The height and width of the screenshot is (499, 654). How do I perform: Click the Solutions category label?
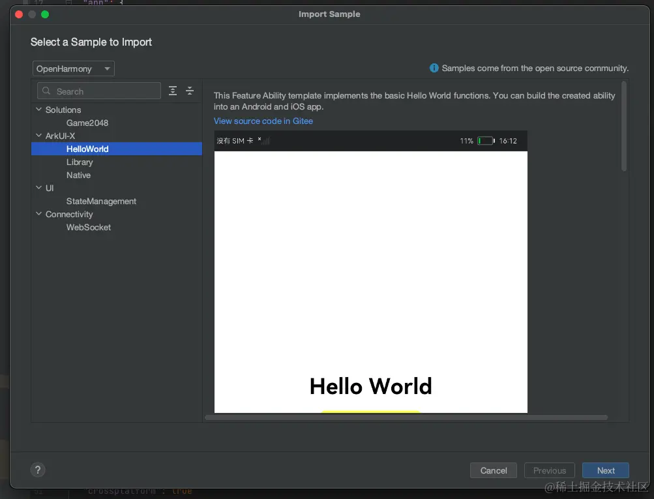(x=63, y=110)
